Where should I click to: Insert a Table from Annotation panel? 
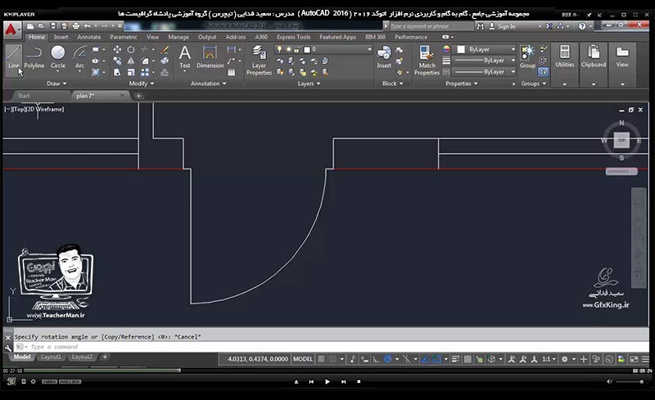pyautogui.click(x=231, y=73)
